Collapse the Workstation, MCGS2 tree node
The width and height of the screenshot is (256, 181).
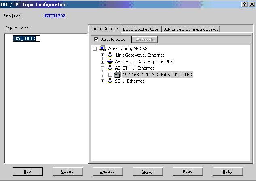point(95,49)
